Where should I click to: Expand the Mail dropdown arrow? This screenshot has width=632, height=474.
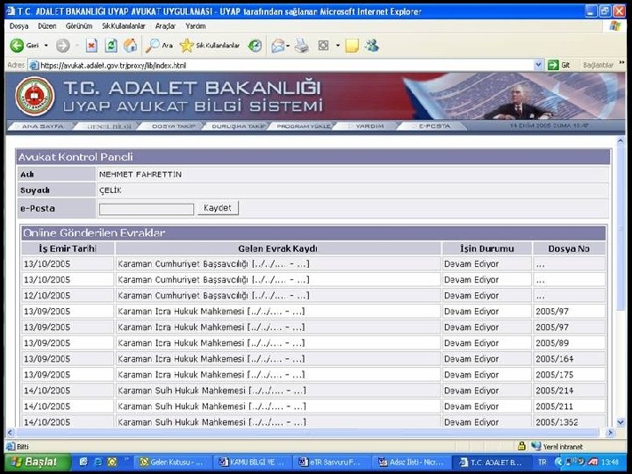click(x=288, y=46)
